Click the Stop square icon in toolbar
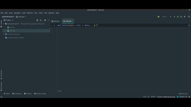Image resolution: width=191 pixels, height=107 pixels. click(185, 17)
